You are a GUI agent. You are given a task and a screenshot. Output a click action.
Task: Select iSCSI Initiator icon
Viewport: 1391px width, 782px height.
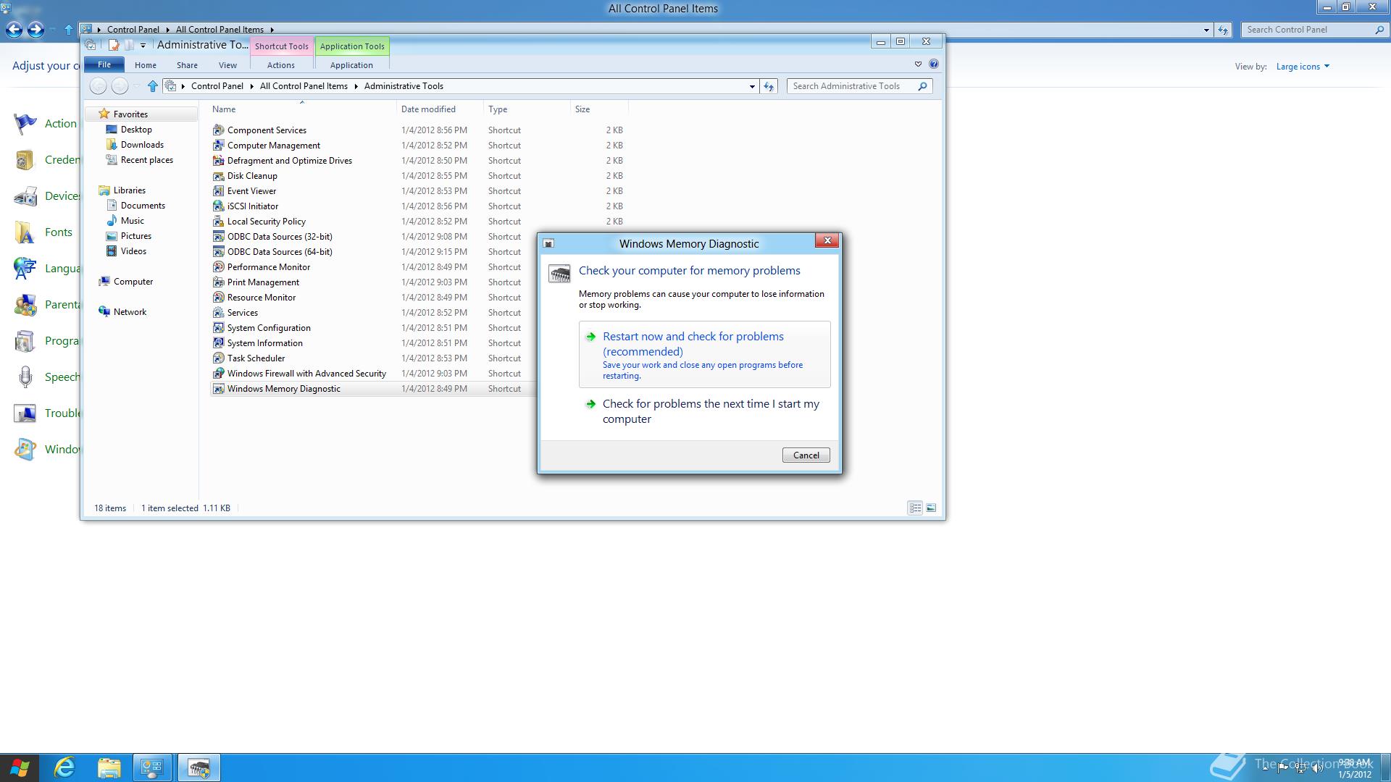click(218, 206)
